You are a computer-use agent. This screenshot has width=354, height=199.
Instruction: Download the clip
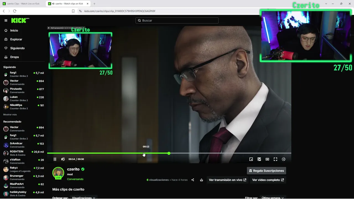[202, 180]
